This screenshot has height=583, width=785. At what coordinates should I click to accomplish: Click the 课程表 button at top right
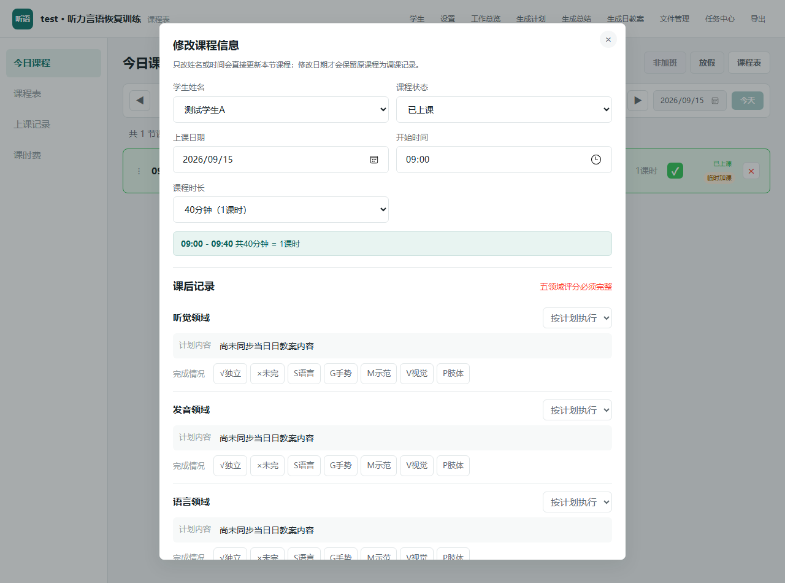tap(749, 63)
